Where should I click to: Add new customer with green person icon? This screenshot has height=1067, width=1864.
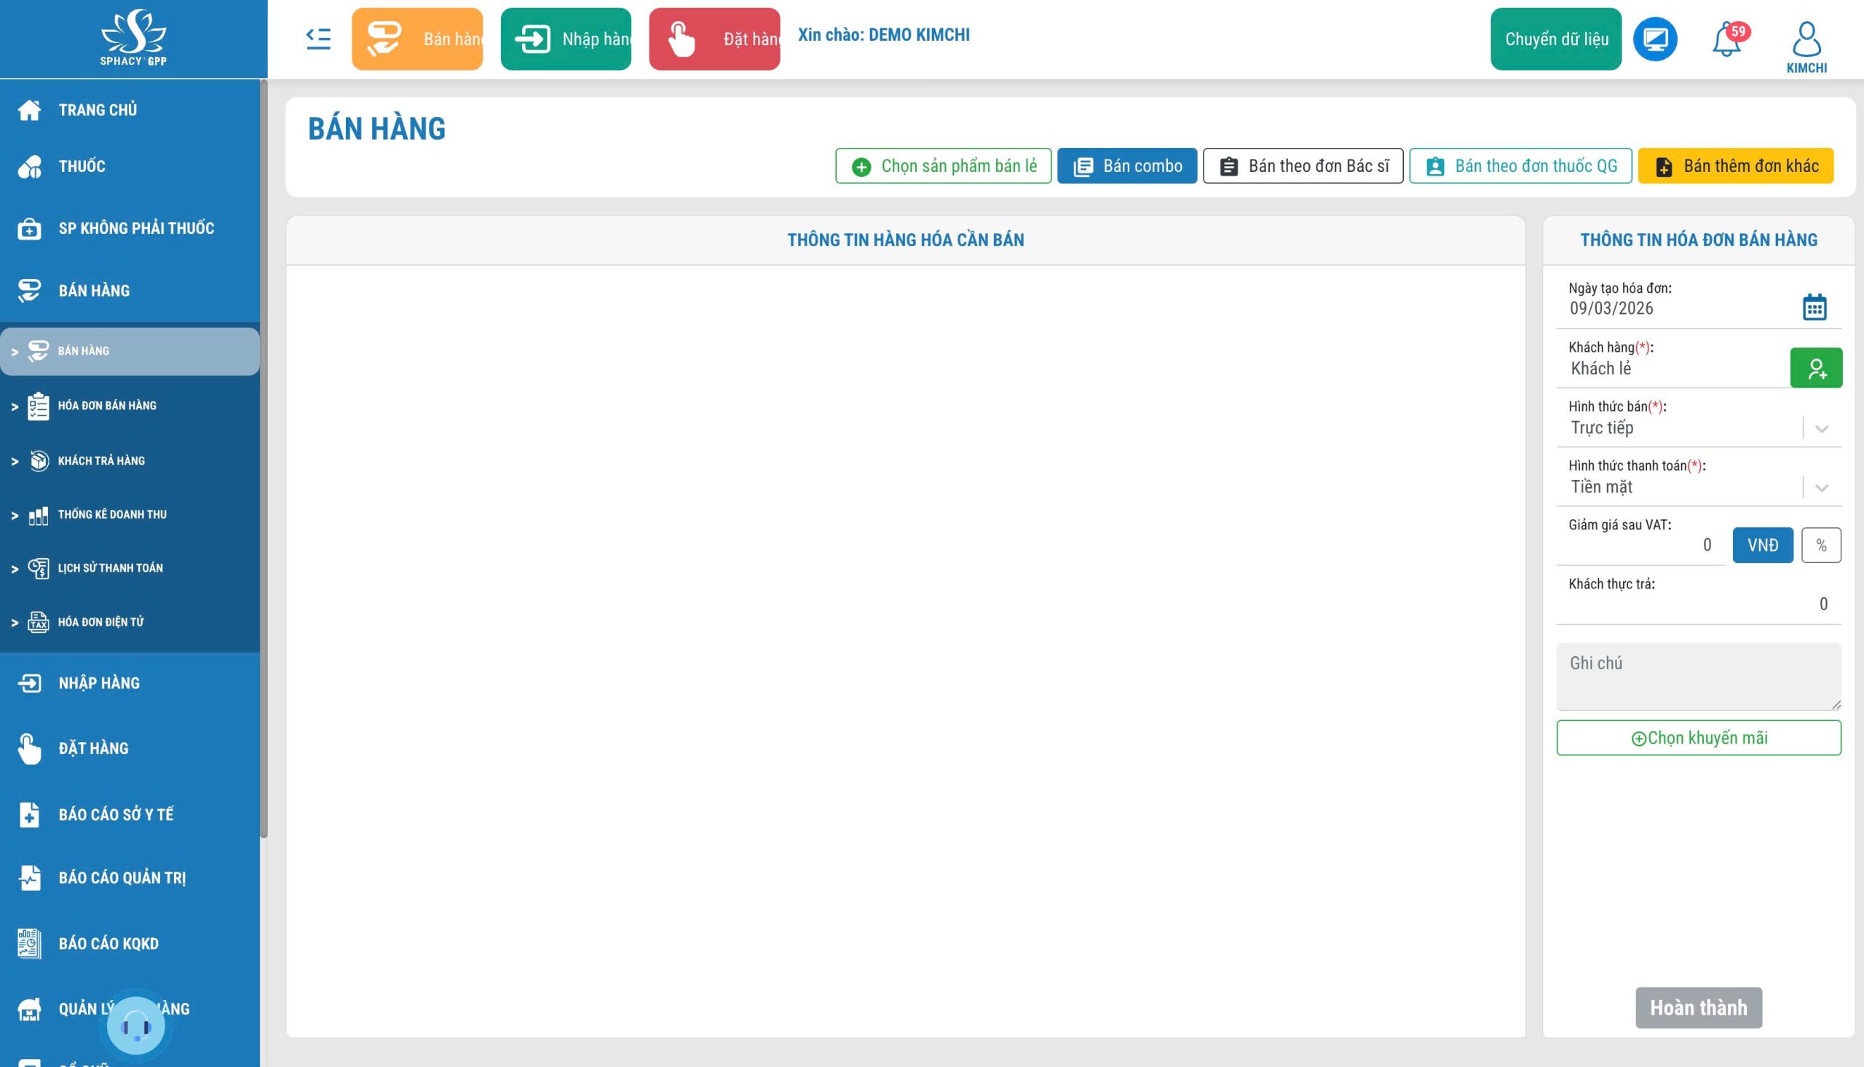(1816, 368)
